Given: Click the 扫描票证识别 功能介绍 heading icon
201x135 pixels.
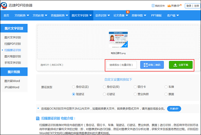Looking at the screenshot, I should (x=38, y=118).
